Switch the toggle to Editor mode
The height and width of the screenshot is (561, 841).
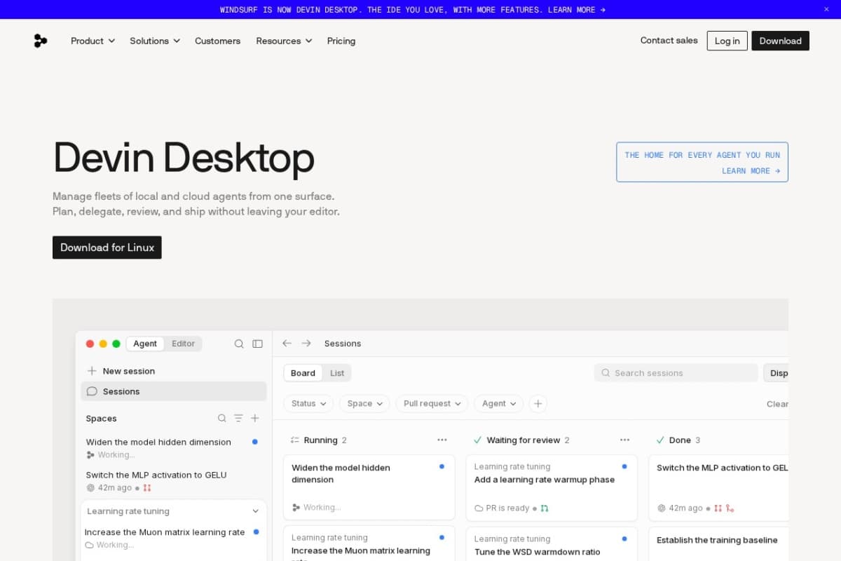[184, 344]
